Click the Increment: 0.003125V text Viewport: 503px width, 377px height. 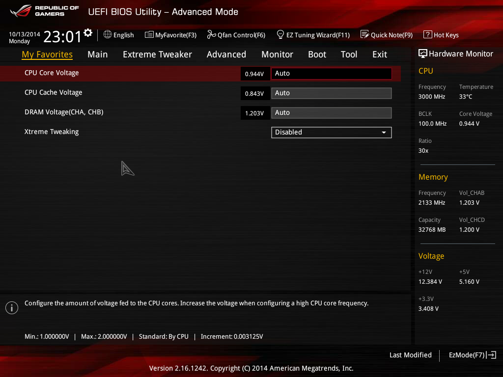(x=232, y=336)
